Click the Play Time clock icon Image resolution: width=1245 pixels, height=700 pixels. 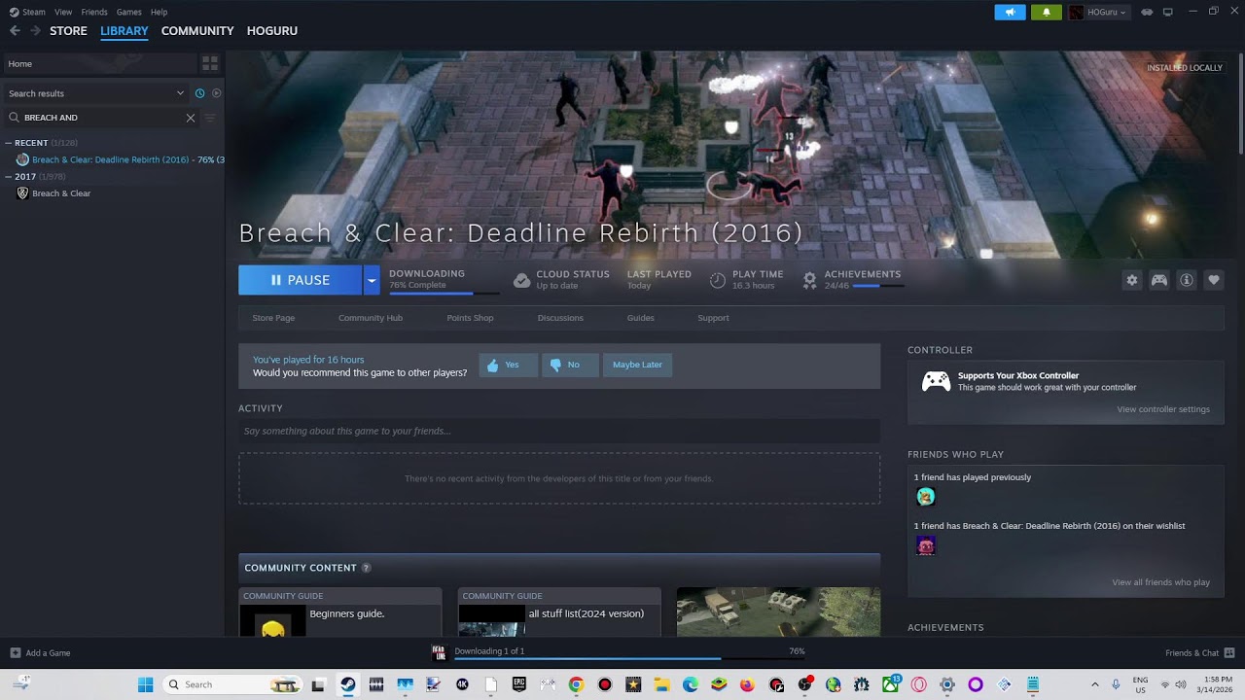point(718,280)
